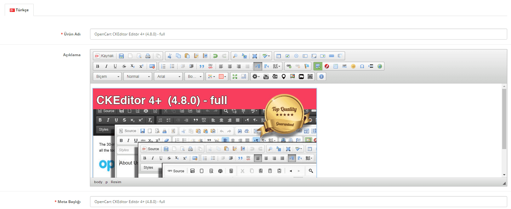The image size is (511, 209).
Task: Click the Cut scissors icon
Action: pyautogui.click(x=169, y=56)
